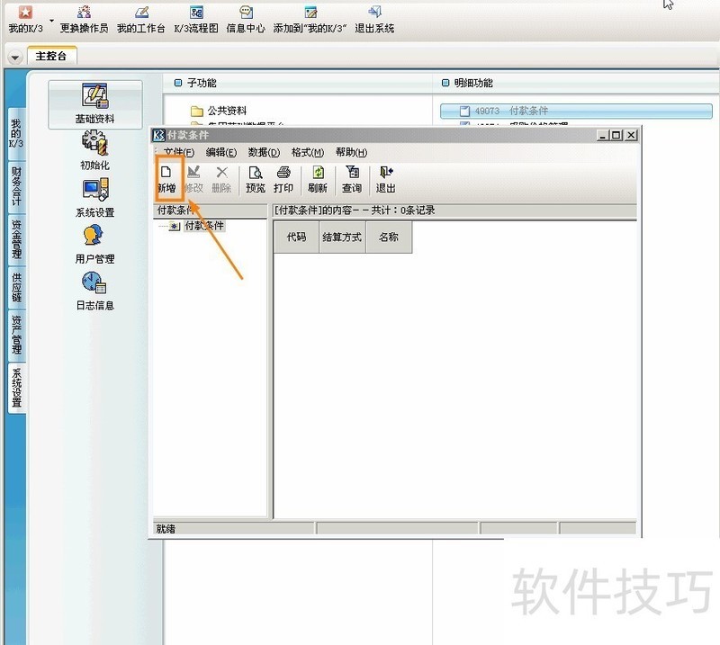Open dropdown arrow next to 我的K/3
This screenshot has width=720, height=645.
[51, 19]
